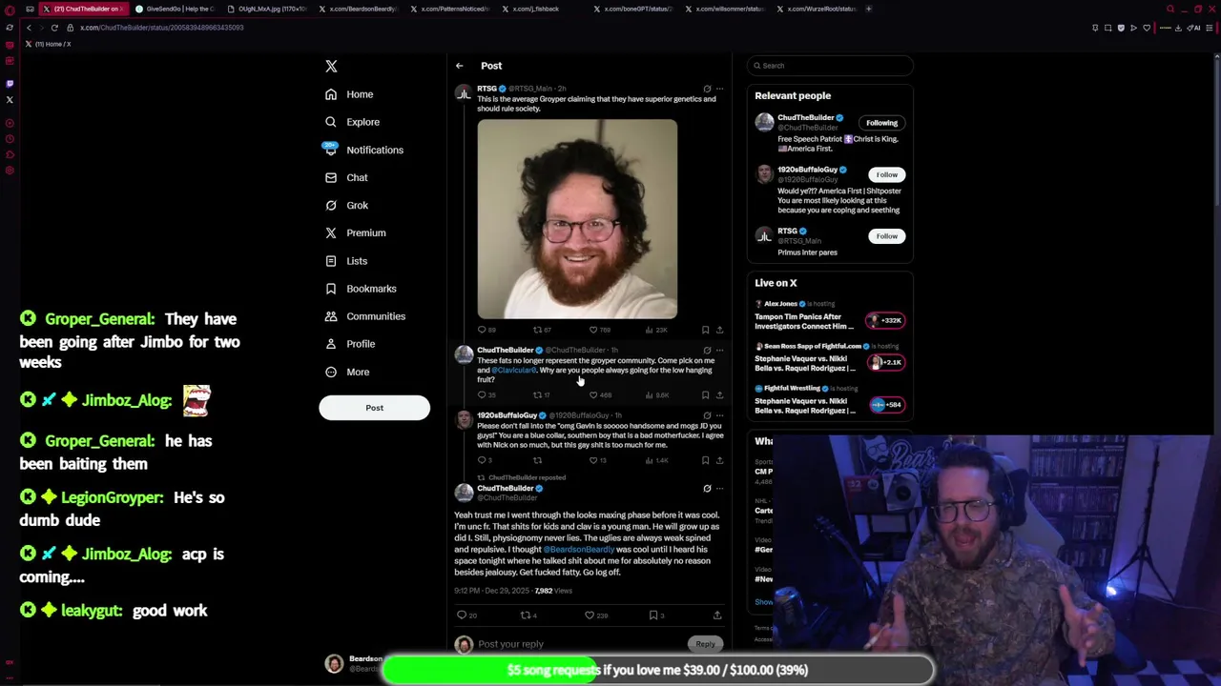The width and height of the screenshot is (1221, 686).
Task: Open the more menu on the RTSG post
Action: pyautogui.click(x=719, y=89)
